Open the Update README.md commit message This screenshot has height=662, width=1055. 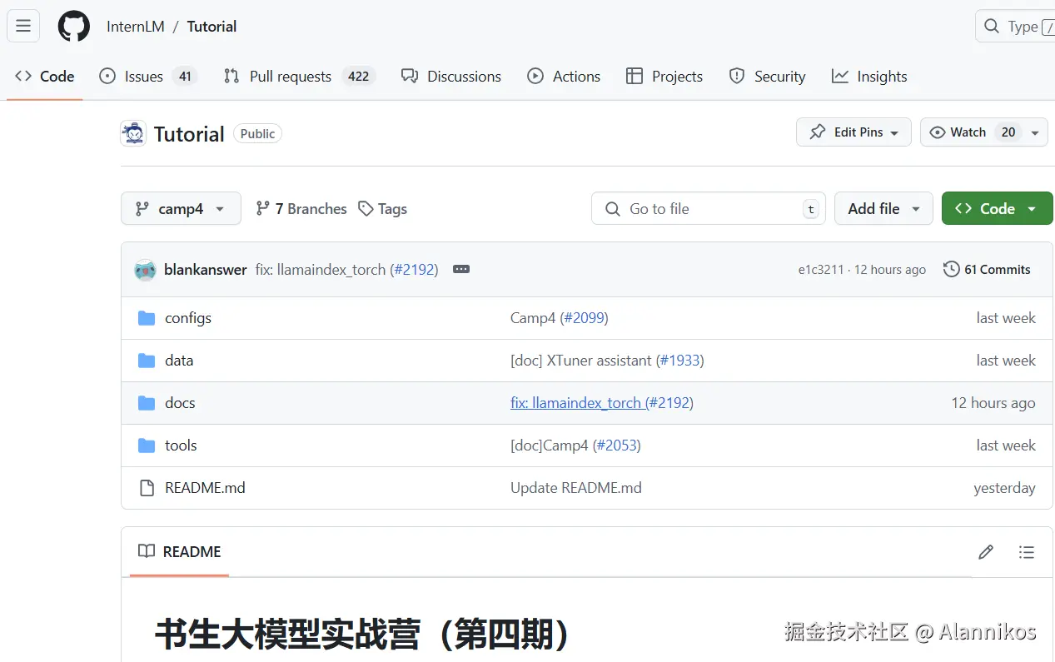(576, 488)
